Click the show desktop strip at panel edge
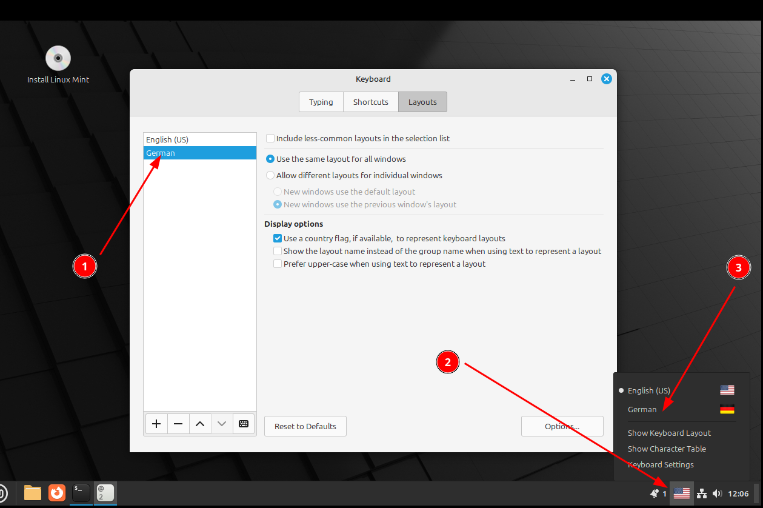763x508 pixels. [757, 493]
